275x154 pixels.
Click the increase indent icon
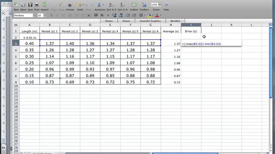pyautogui.click(x=134, y=15)
